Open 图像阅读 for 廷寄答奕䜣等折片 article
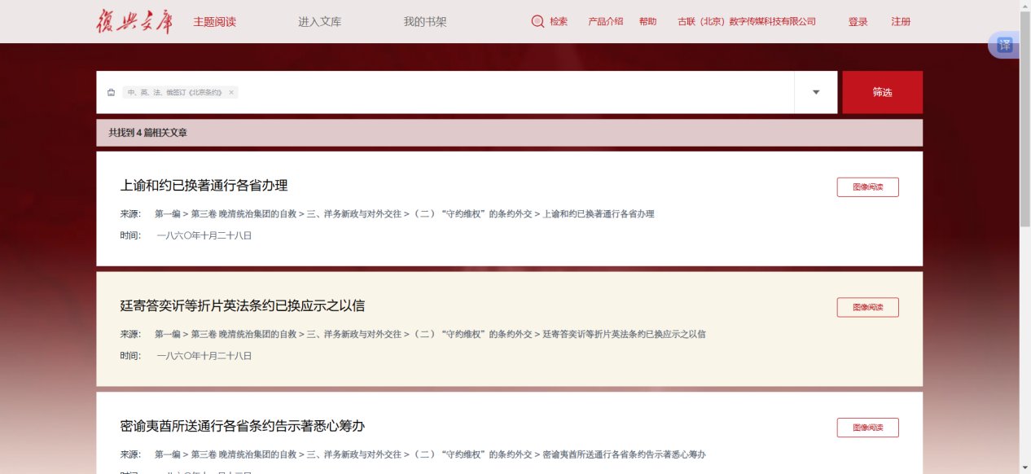This screenshot has height=474, width=1031. tap(867, 307)
